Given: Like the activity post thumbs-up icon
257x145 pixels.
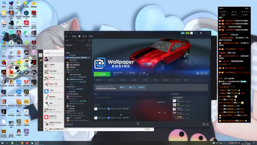Looking at the screenshot, I should 164,113.
